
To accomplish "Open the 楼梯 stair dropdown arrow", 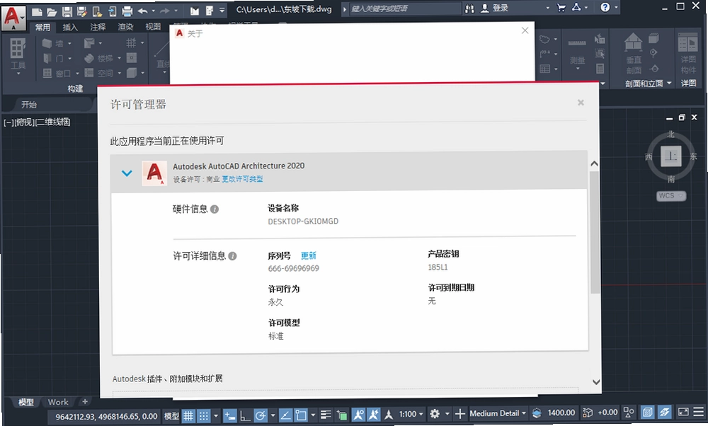I will point(119,58).
